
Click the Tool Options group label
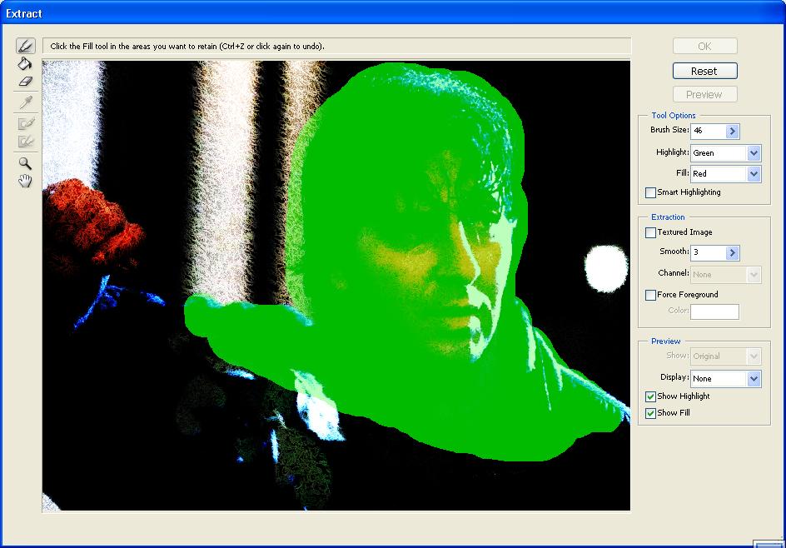point(674,115)
